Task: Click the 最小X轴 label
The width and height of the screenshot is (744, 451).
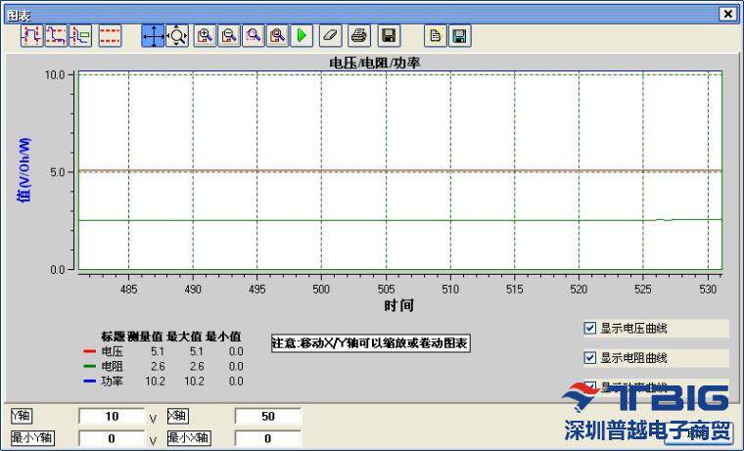Action: click(x=189, y=437)
